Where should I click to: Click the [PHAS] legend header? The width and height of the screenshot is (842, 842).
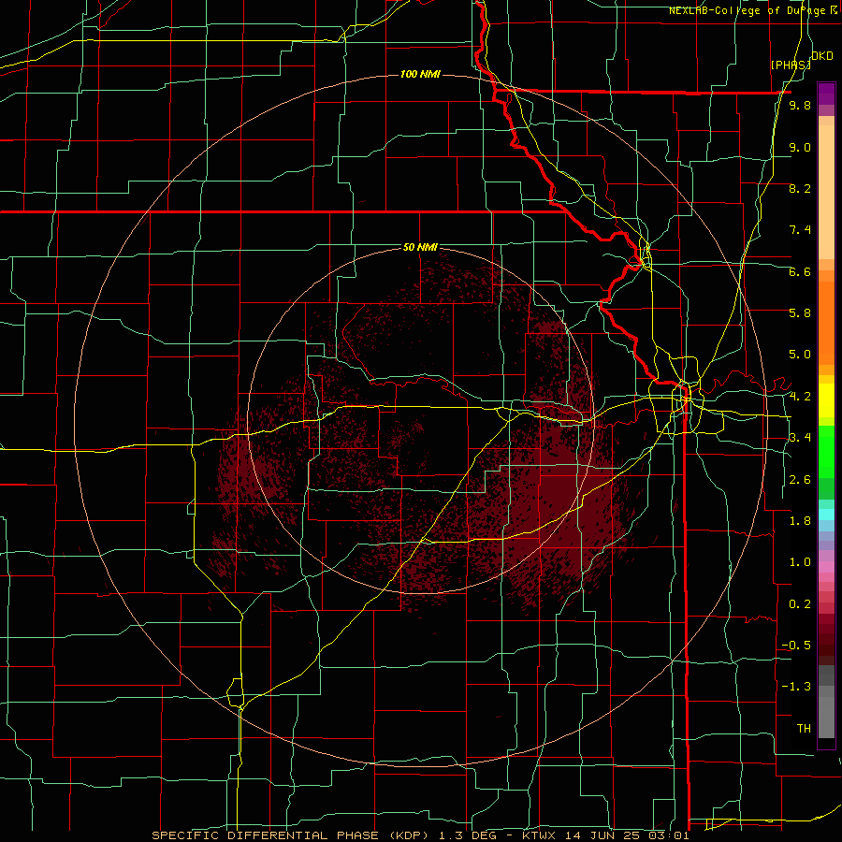pyautogui.click(x=791, y=65)
